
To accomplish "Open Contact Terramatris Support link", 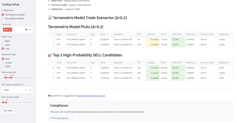I will pos(91,96).
